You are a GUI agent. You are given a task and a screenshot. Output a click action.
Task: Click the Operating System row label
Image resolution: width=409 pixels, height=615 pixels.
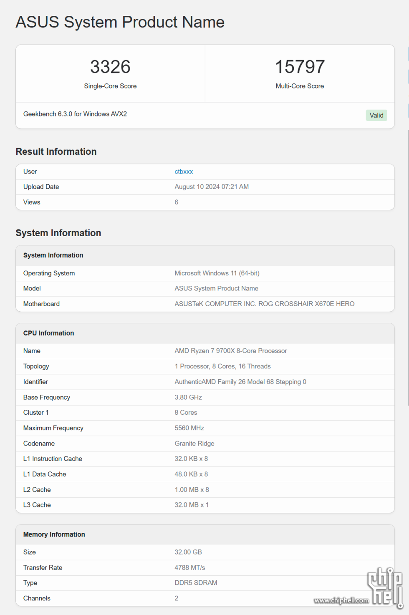[x=49, y=273]
